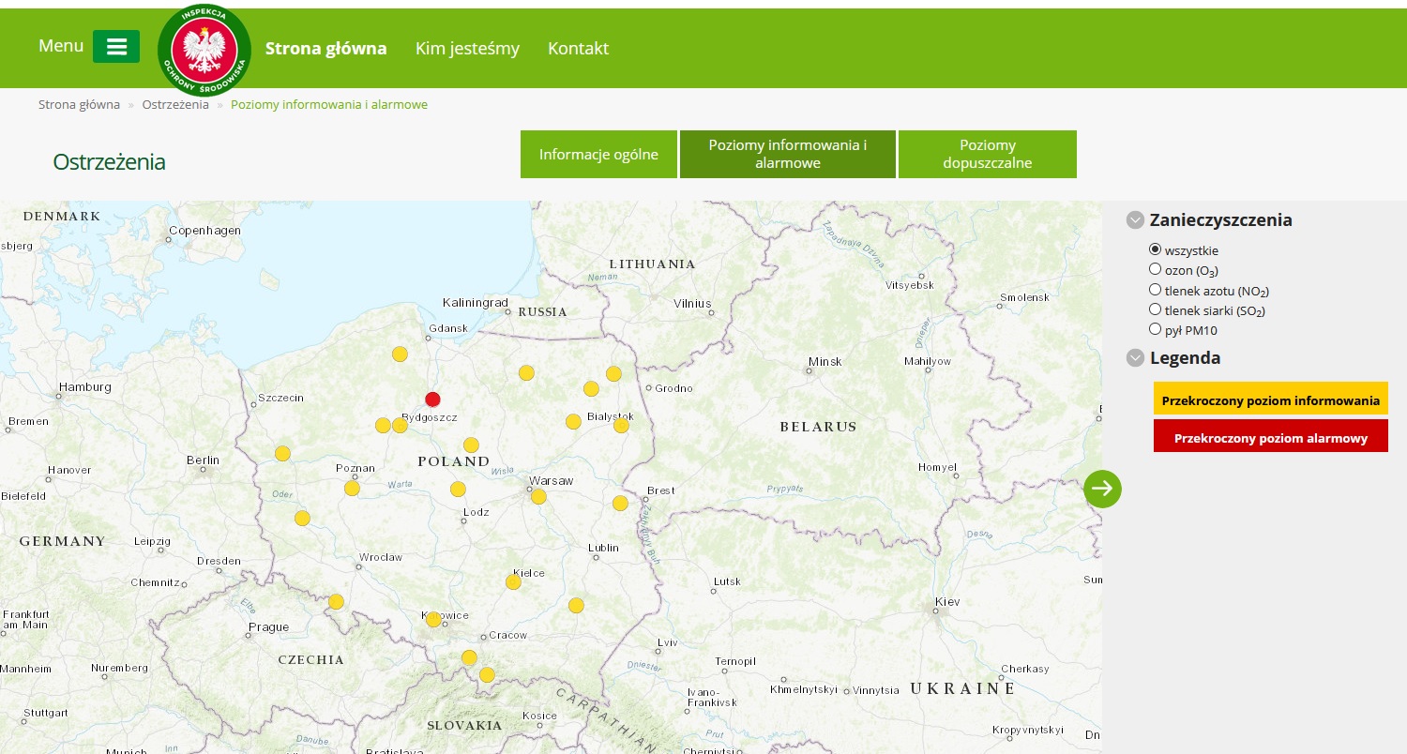Click 'Strona główna' breadcrumb link
Screen dimensions: 1407x754
(x=79, y=105)
